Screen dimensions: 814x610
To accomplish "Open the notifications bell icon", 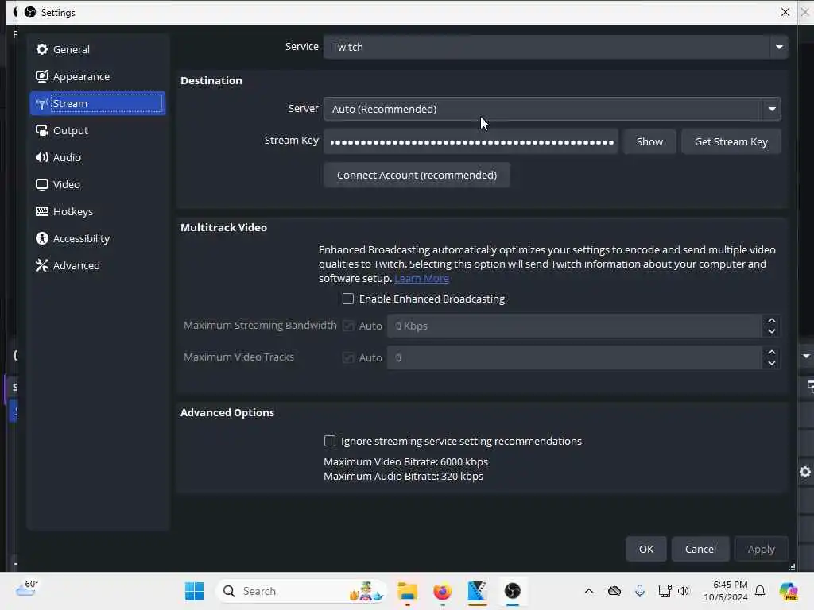I will coord(760,591).
